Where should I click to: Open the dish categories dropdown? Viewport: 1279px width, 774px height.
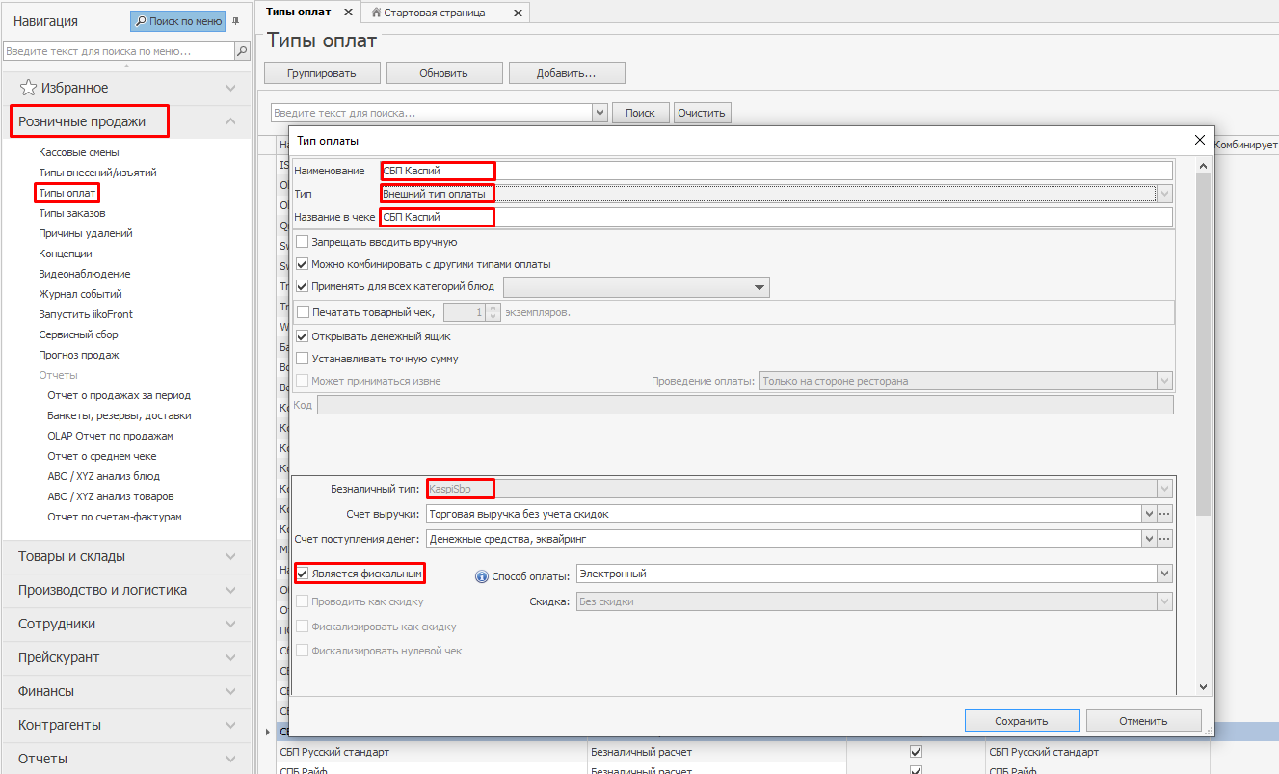pos(759,287)
